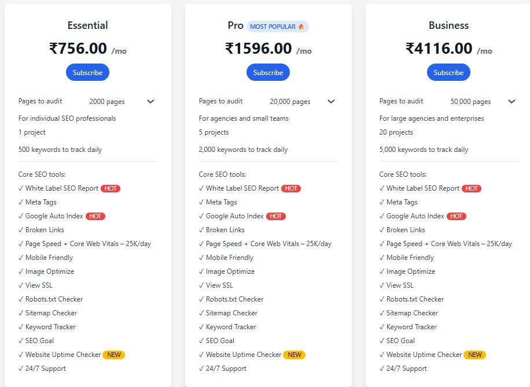The image size is (530, 387).
Task: Click Subscribe on the Essential plan
Action: pos(87,72)
